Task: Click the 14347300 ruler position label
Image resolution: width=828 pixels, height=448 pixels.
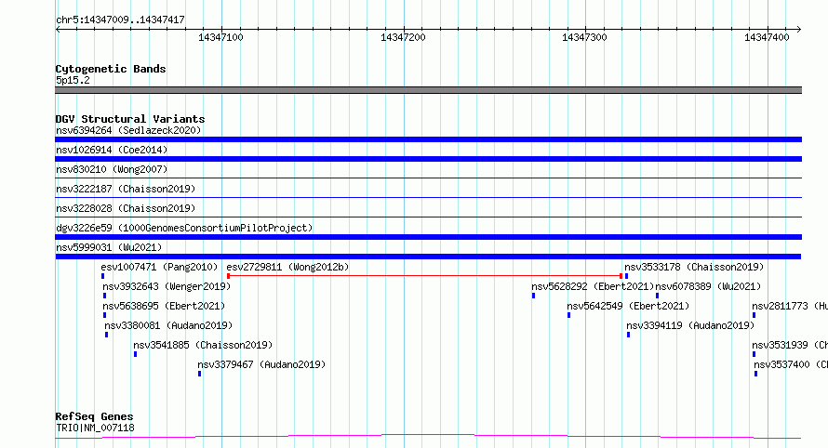Action: point(584,37)
